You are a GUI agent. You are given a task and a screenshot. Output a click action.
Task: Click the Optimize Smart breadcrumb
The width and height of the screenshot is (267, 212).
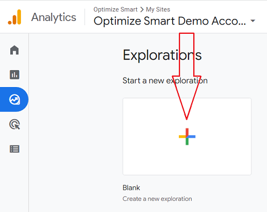coord(115,10)
